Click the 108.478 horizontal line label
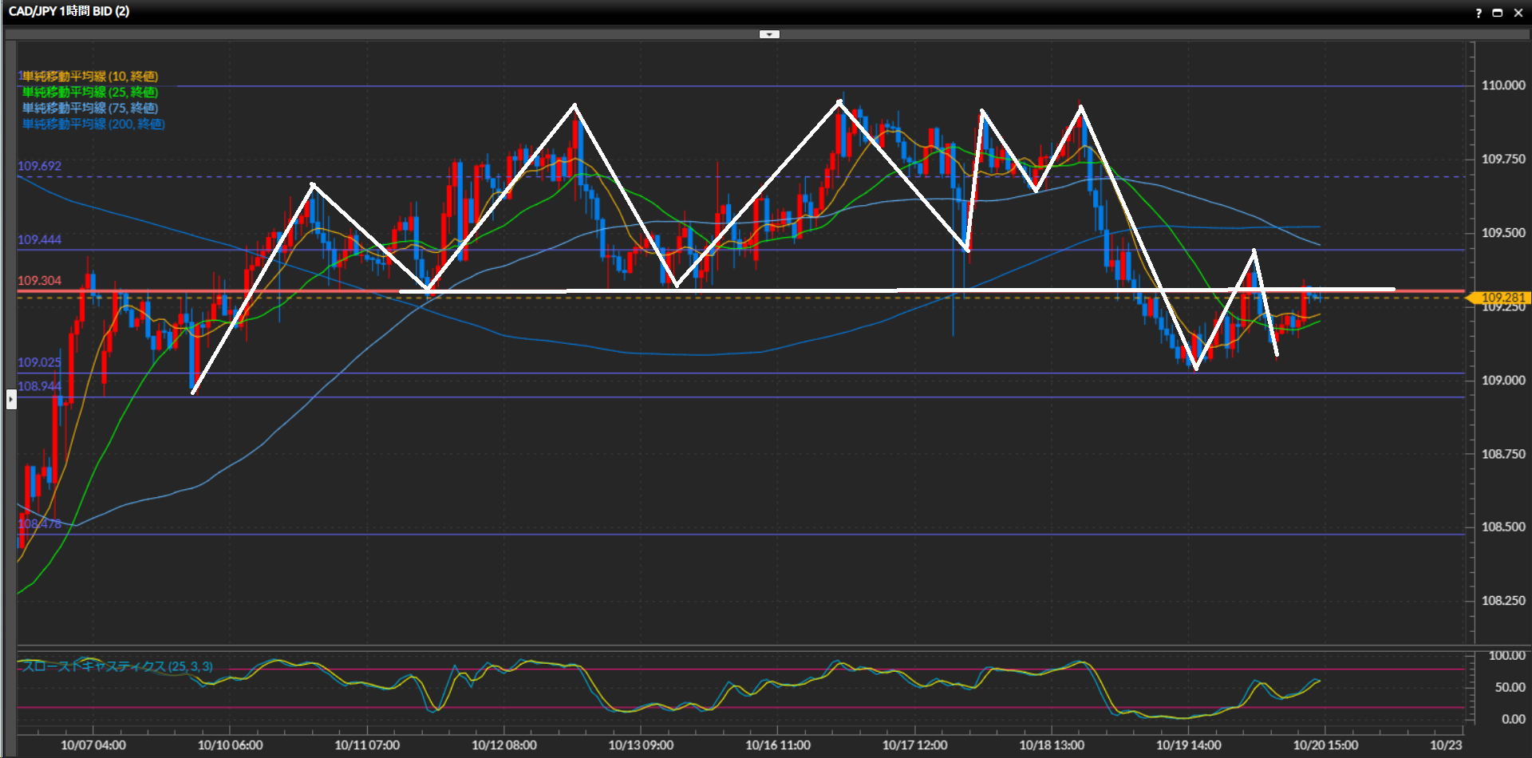 pyautogui.click(x=39, y=523)
